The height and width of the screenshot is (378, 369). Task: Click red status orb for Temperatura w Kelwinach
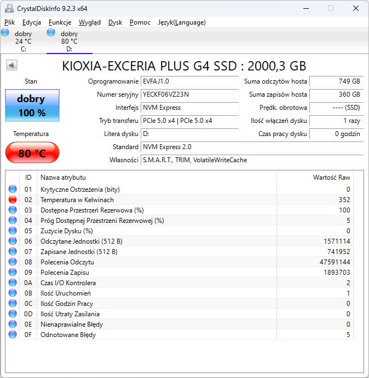pos(13,199)
